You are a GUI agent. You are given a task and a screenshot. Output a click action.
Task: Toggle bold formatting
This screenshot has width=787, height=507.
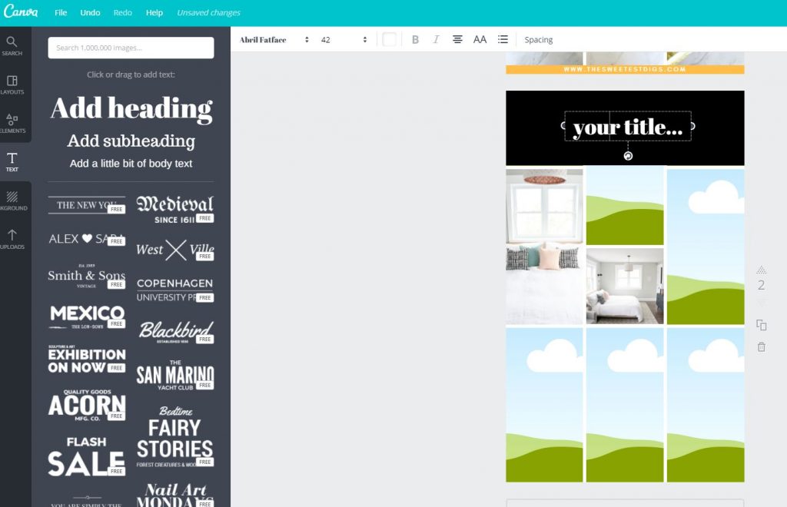coord(415,39)
